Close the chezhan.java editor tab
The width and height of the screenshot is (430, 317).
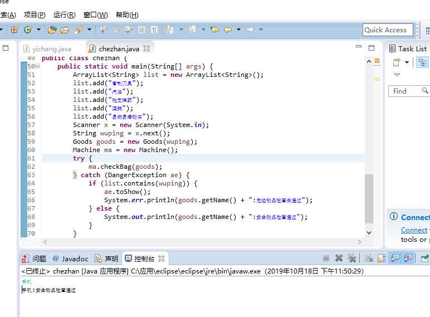pos(146,48)
